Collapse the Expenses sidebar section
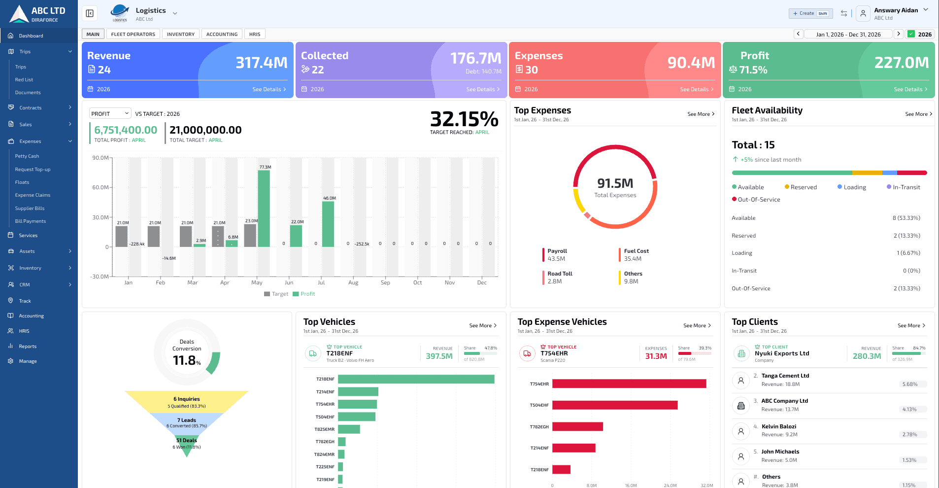Image resolution: width=939 pixels, height=488 pixels. pyautogui.click(x=70, y=141)
